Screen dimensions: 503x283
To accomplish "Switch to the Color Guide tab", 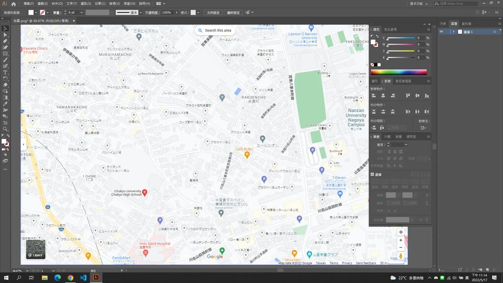I will point(391,29).
